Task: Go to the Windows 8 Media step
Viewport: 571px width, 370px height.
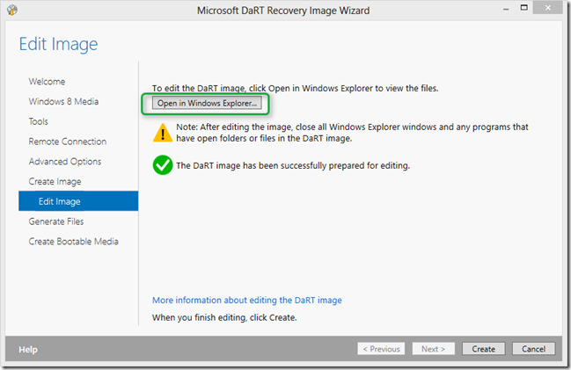Action: (x=63, y=101)
